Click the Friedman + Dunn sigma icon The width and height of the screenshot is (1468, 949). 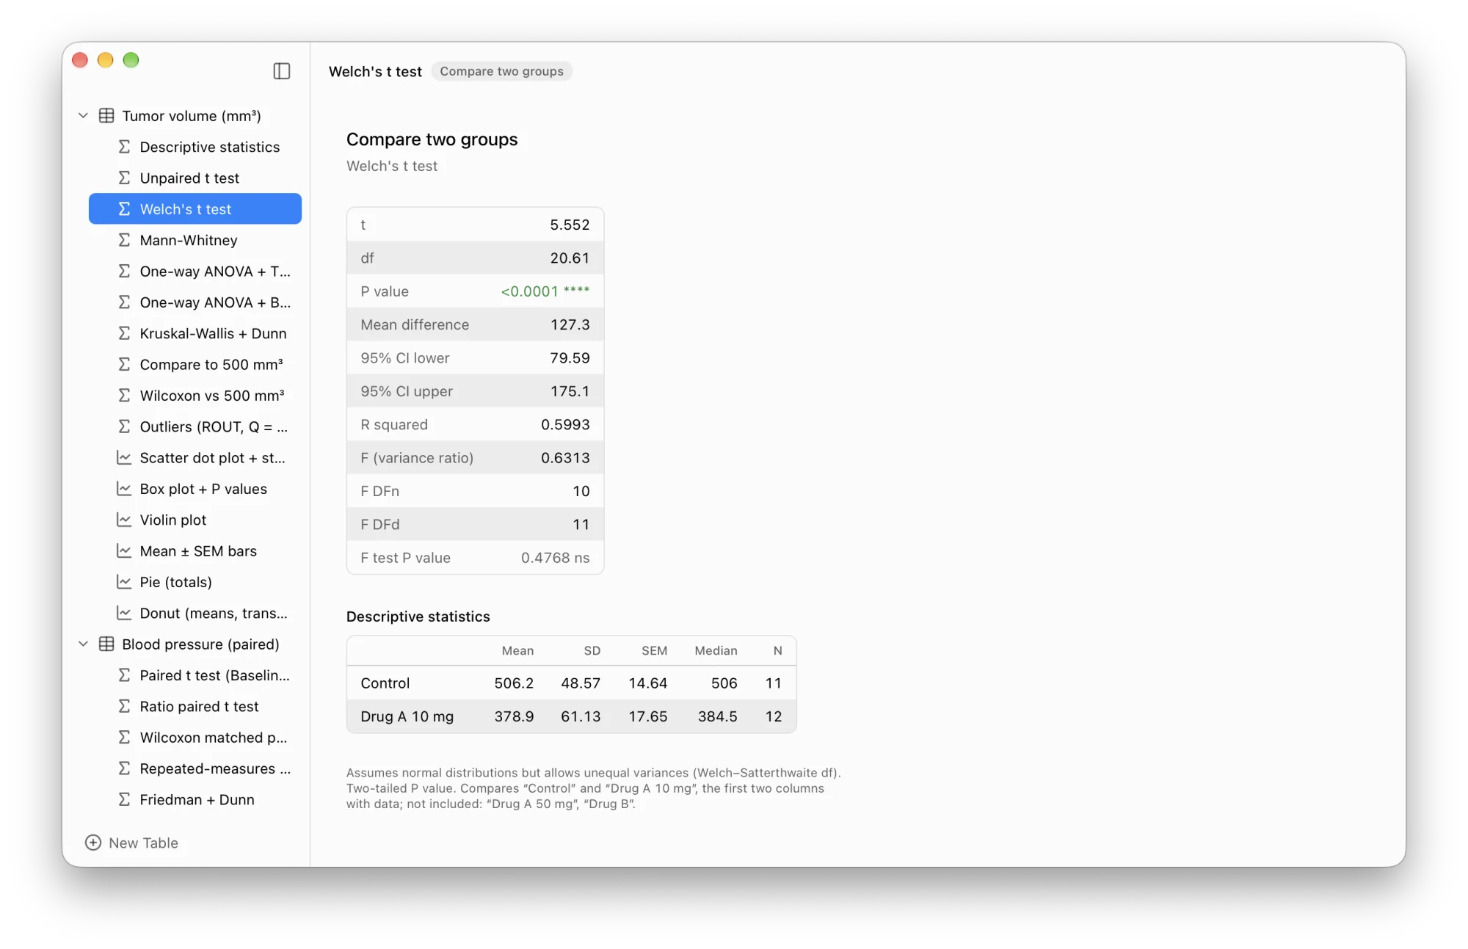click(x=124, y=799)
